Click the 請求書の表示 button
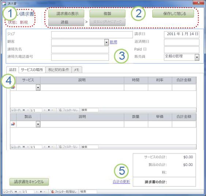Image resolution: width=206 pixels, height=196 pixels. tap(66, 14)
